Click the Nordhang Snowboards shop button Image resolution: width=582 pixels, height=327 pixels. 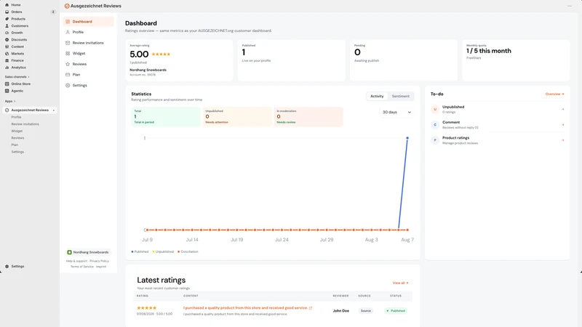[88, 252]
